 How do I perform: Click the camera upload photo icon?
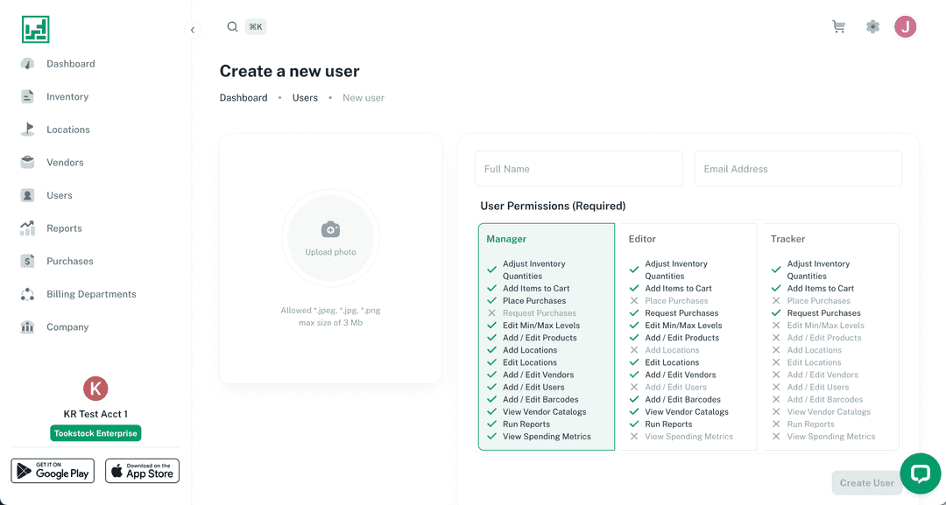330,230
